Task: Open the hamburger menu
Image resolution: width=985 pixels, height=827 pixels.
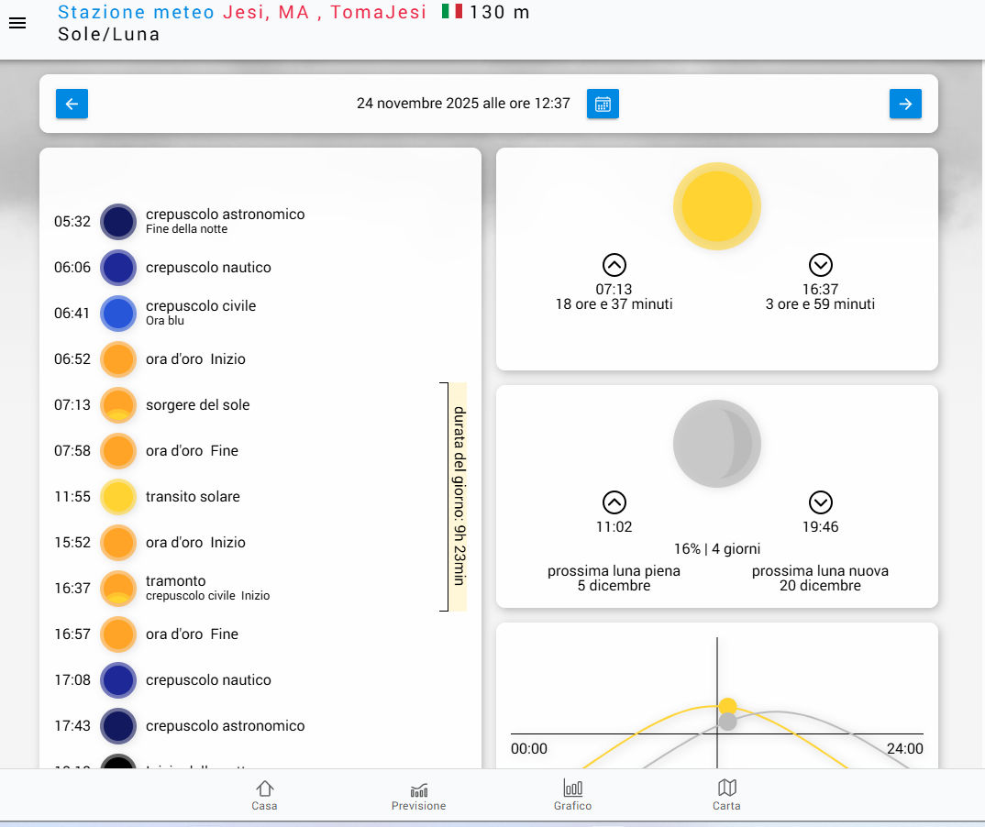Action: tap(17, 24)
